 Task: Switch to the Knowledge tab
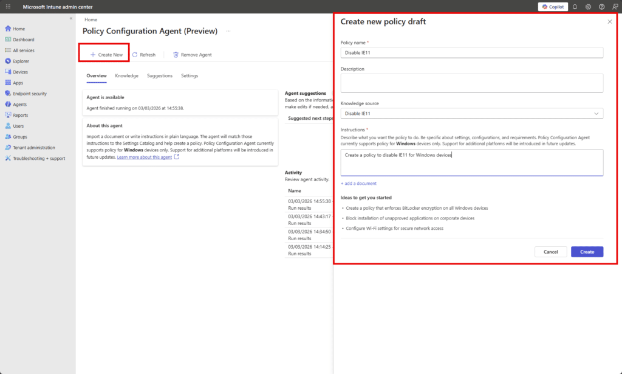[126, 75]
